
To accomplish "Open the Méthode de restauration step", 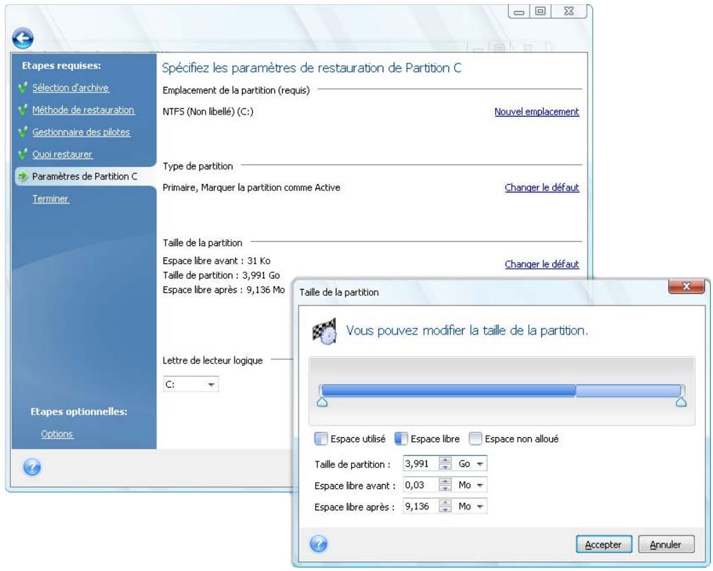I will click(x=83, y=110).
